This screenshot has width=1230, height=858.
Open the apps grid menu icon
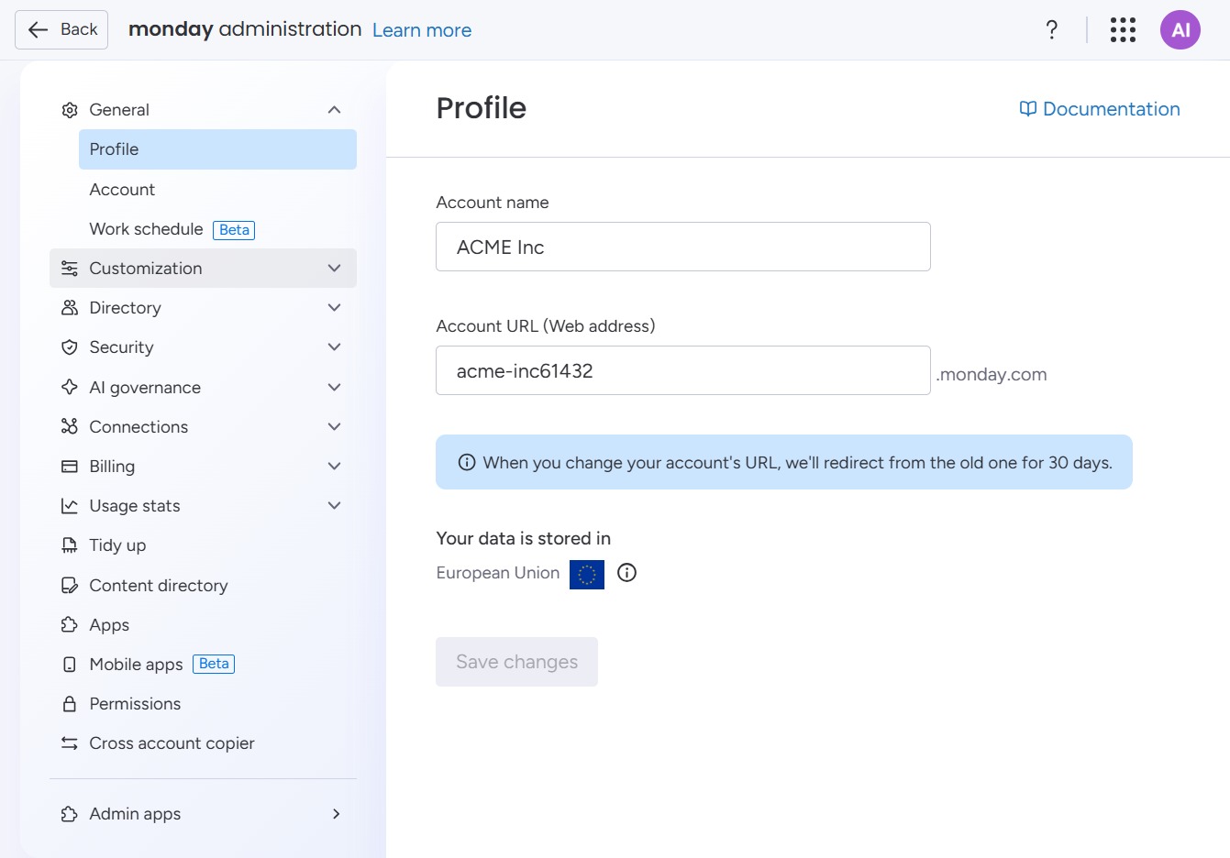1123,30
